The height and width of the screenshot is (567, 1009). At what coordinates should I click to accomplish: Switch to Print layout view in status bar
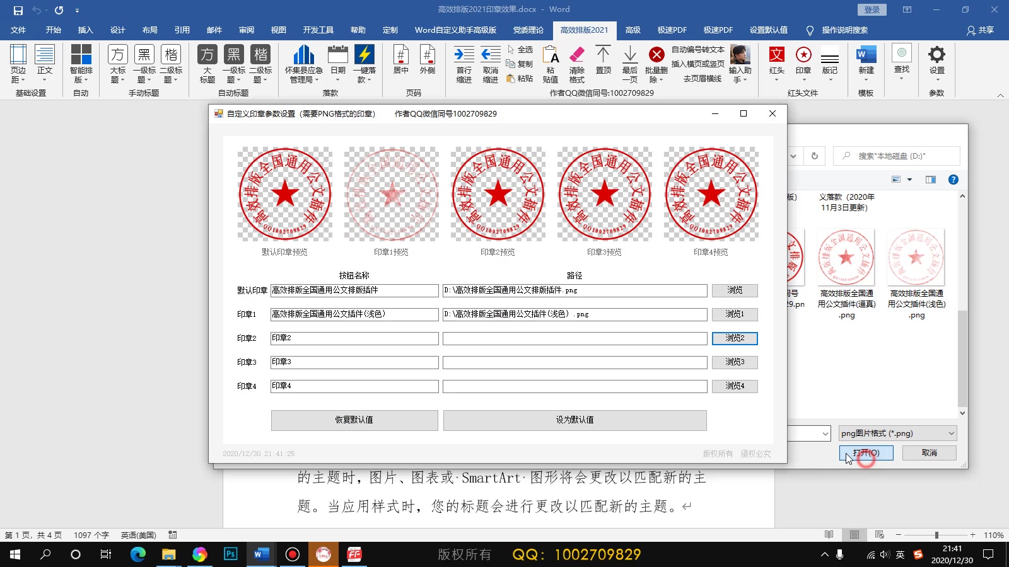click(x=854, y=535)
